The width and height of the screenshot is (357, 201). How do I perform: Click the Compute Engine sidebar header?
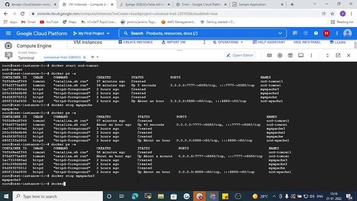pyautogui.click(x=33, y=46)
